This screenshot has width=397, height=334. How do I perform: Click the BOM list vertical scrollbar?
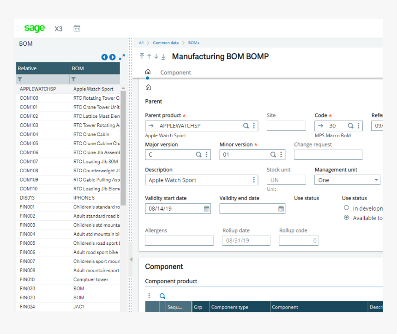pos(123,148)
